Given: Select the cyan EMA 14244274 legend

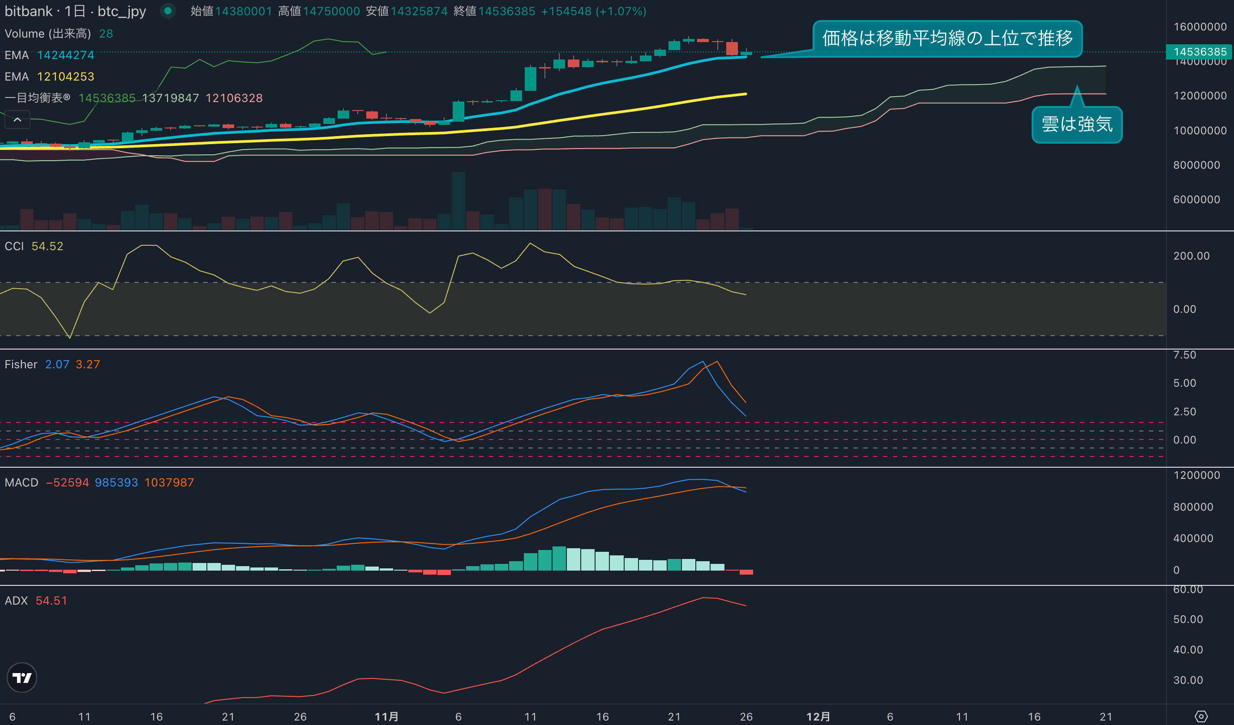Looking at the screenshot, I should (49, 55).
